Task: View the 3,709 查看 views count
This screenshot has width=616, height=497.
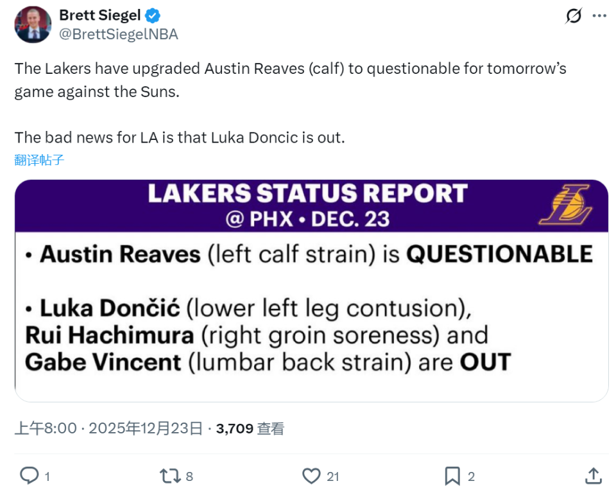Action: [250, 428]
